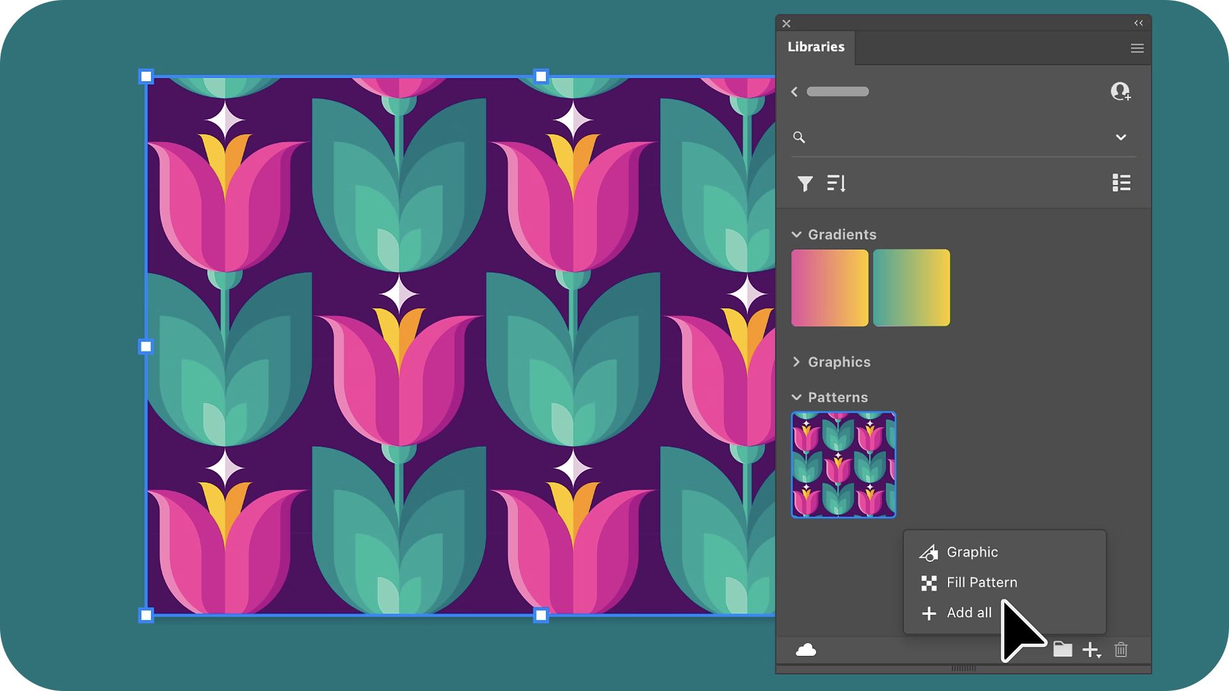Collapse the Gradients section
This screenshot has width=1229, height=691.
[796, 234]
